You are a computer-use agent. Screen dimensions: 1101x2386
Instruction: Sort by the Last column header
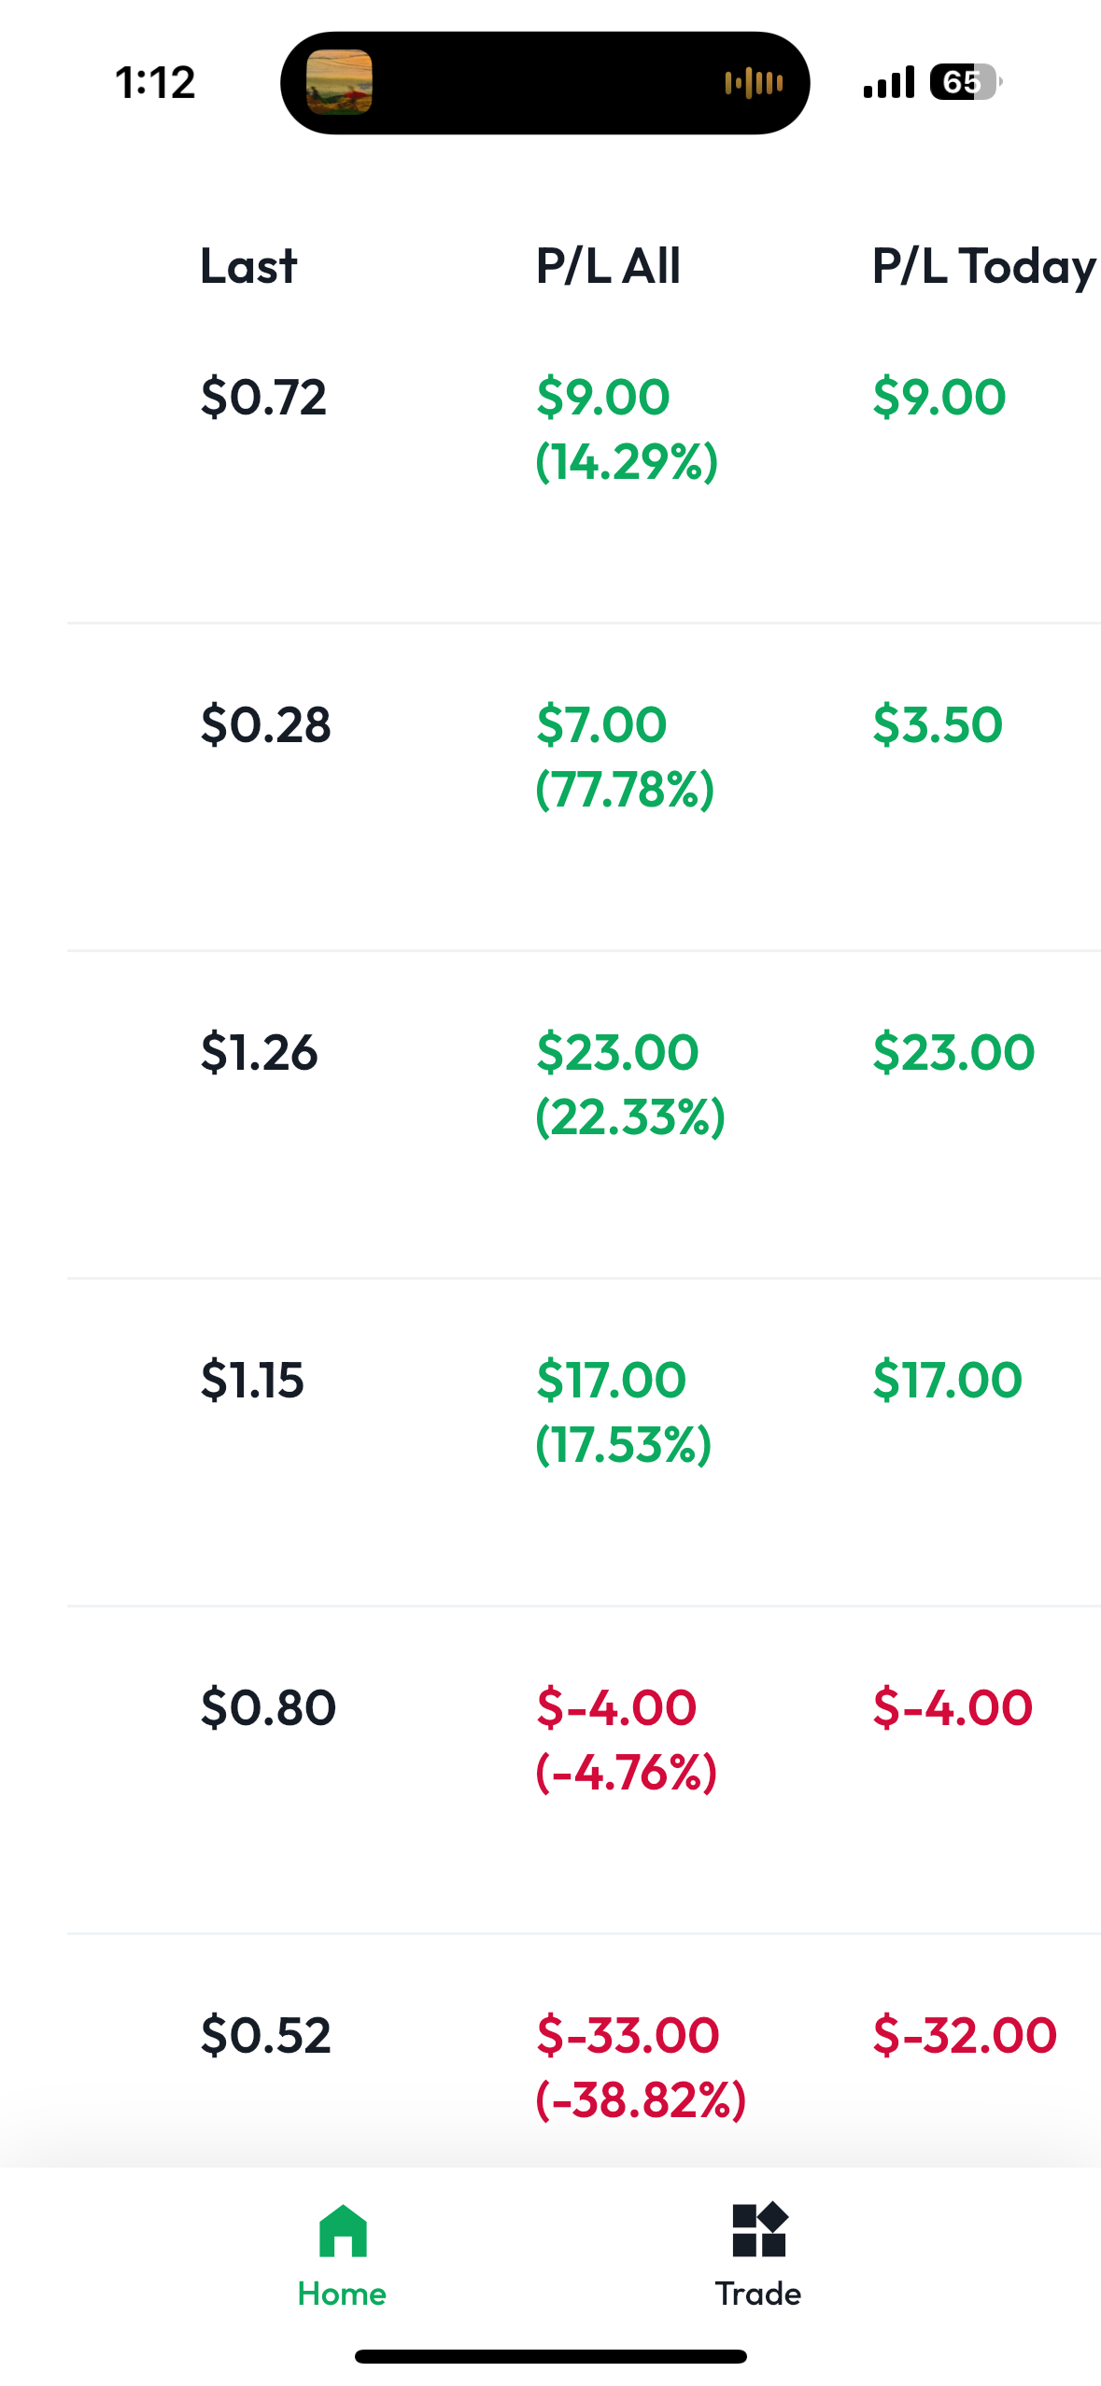(248, 266)
